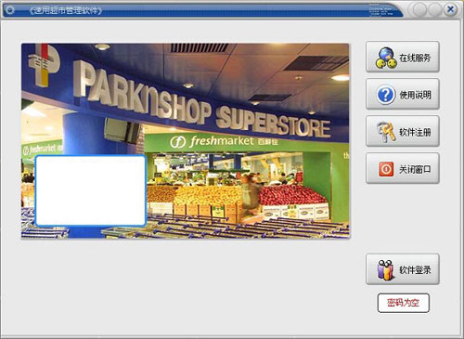Choose the 软件注册 registration button
Screen dimensions: 464x339
(403, 131)
